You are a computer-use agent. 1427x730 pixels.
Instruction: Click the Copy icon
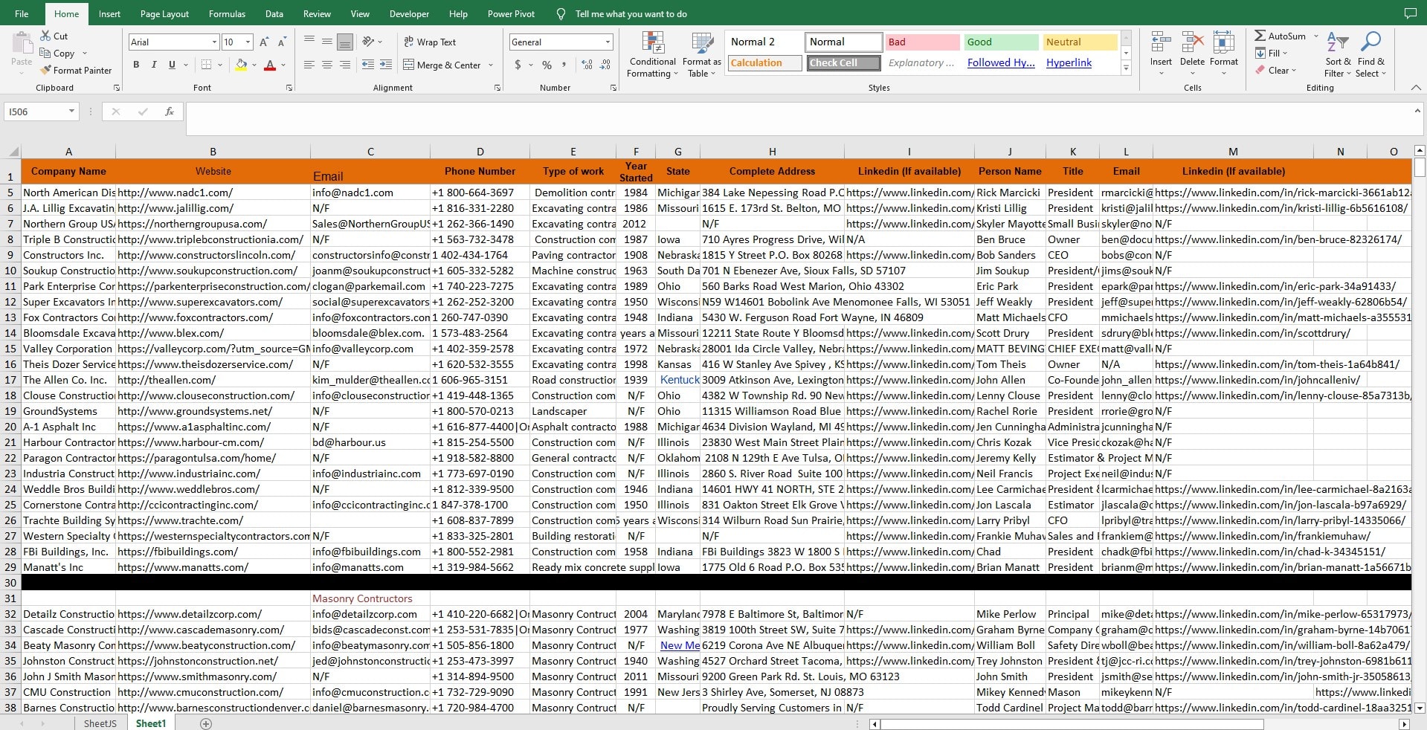coord(45,54)
